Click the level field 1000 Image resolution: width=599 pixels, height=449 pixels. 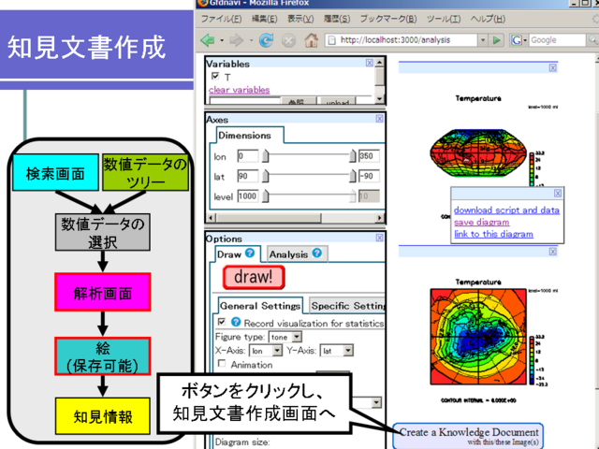247,196
